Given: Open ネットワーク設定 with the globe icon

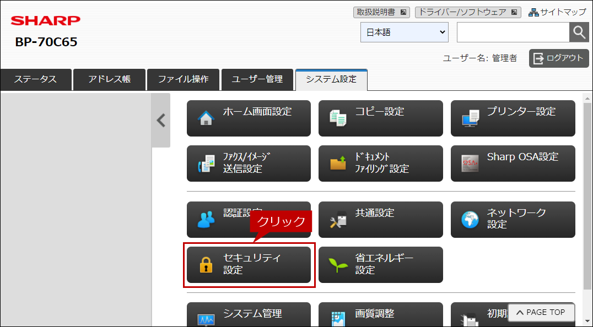Looking at the screenshot, I should click(x=470, y=220).
